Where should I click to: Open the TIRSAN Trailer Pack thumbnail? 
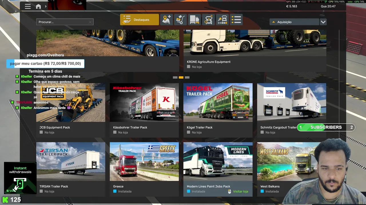coord(71,161)
